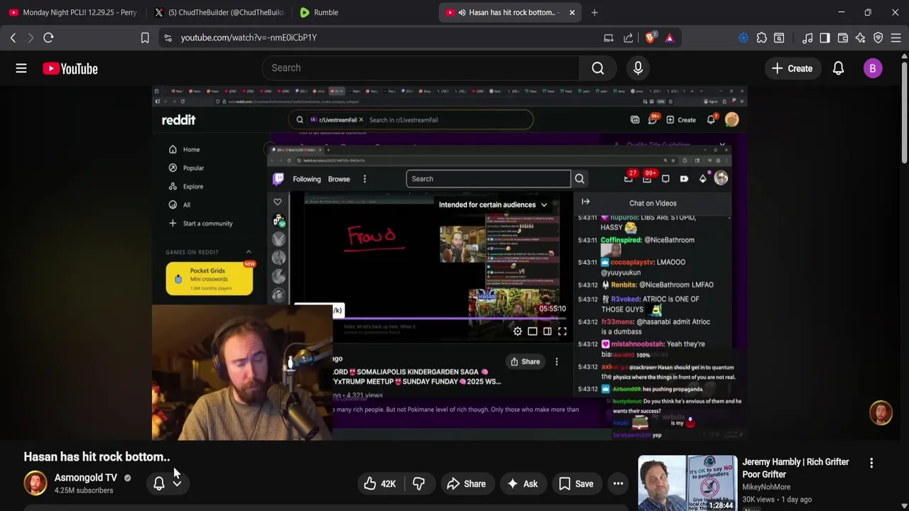Open the Asmongold TV channel name link

(86, 478)
